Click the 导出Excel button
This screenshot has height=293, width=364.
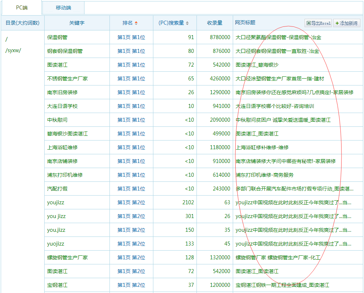[x=318, y=23]
